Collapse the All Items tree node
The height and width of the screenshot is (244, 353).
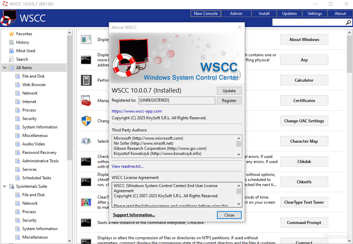[5, 68]
